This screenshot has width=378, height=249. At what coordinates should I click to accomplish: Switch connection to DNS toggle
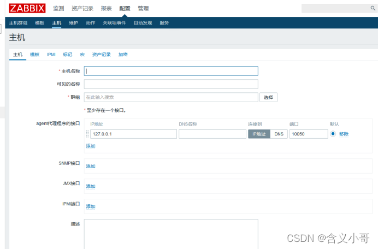(279, 134)
